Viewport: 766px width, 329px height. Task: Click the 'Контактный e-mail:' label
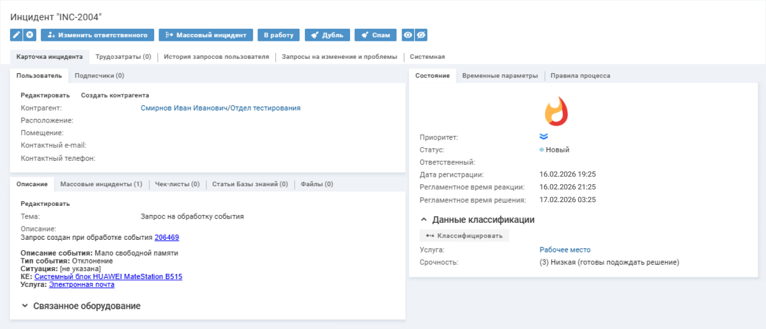53,145
